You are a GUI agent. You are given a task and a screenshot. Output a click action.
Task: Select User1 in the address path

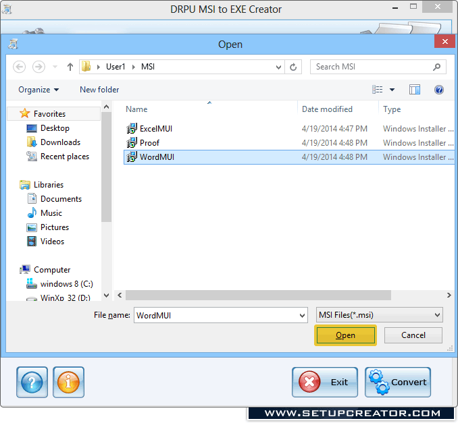116,67
